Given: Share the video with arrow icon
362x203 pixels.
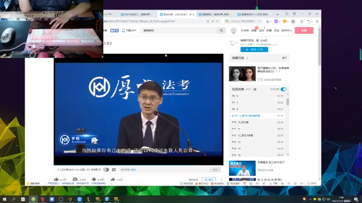Looking at the screenshot, I should click(113, 179).
